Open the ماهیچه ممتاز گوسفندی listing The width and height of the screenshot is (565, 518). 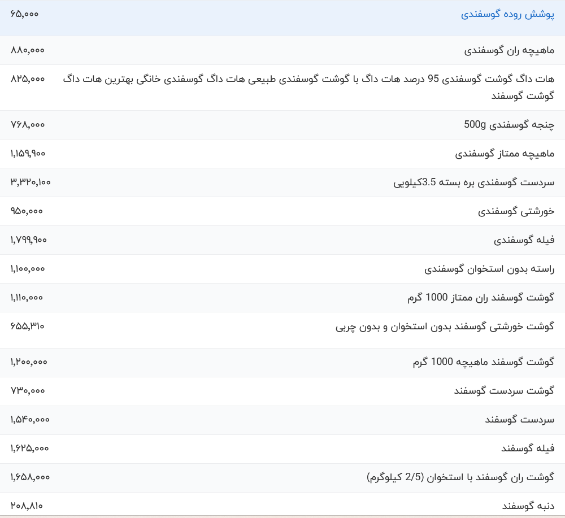(x=505, y=154)
